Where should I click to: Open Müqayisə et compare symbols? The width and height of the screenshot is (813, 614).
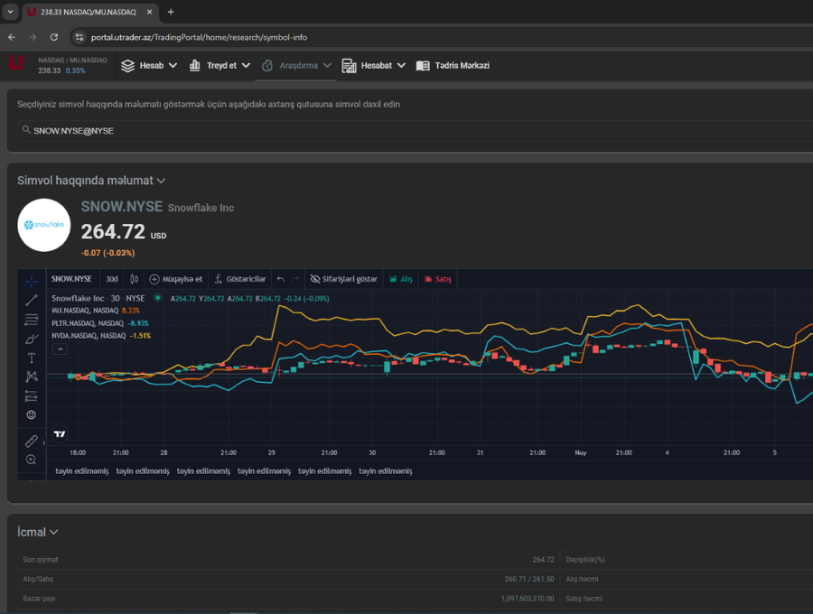tap(176, 279)
